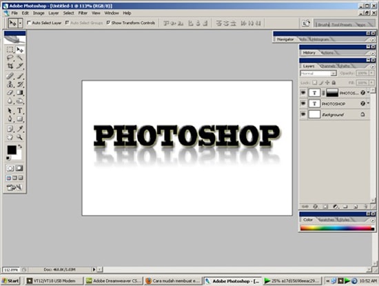Open the Layers palette menu arrow
Image resolution: width=379 pixels, height=286 pixels.
pyautogui.click(x=373, y=66)
